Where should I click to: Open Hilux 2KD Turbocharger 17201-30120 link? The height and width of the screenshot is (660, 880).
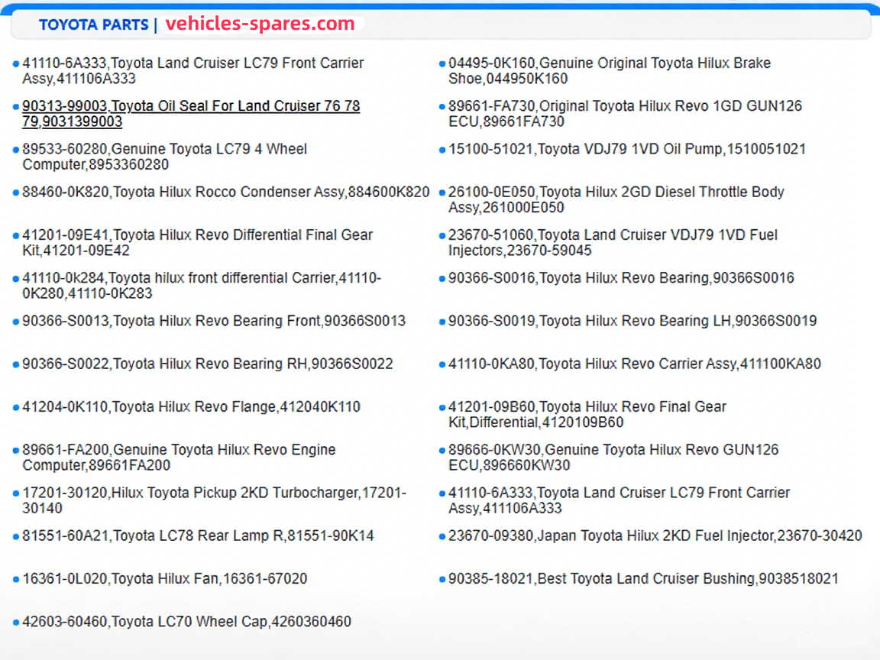(214, 493)
